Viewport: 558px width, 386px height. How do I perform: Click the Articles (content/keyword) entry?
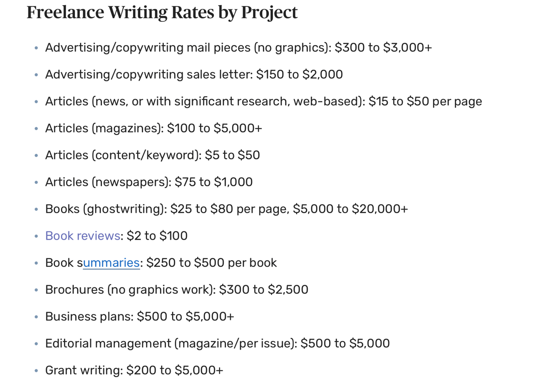152,155
